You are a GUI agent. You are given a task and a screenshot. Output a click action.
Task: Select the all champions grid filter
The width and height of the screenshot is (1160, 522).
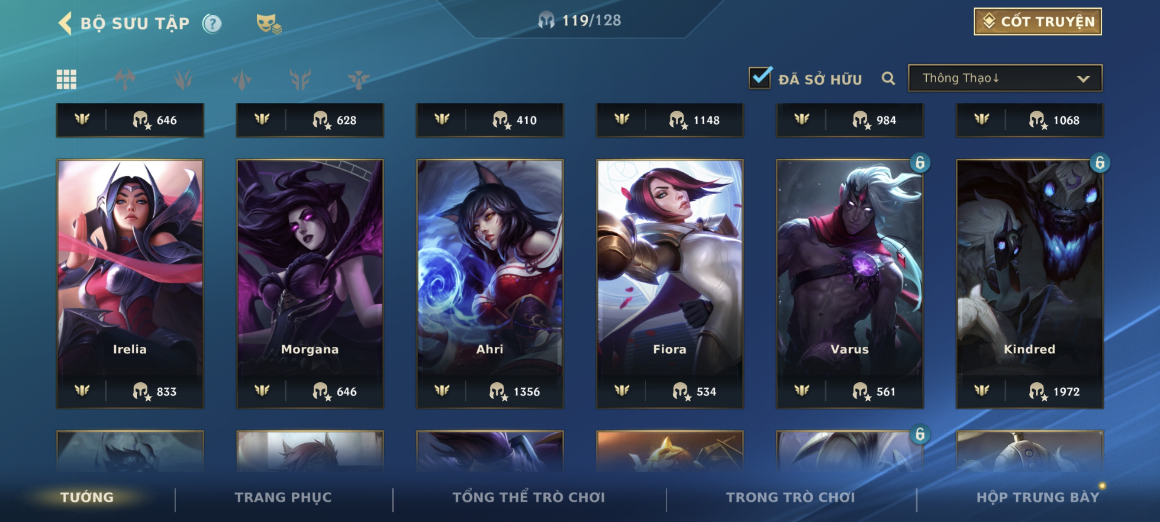(66, 79)
